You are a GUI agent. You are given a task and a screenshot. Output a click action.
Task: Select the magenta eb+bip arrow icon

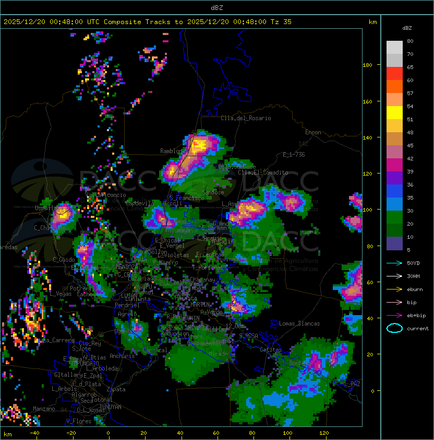pyautogui.click(x=394, y=315)
